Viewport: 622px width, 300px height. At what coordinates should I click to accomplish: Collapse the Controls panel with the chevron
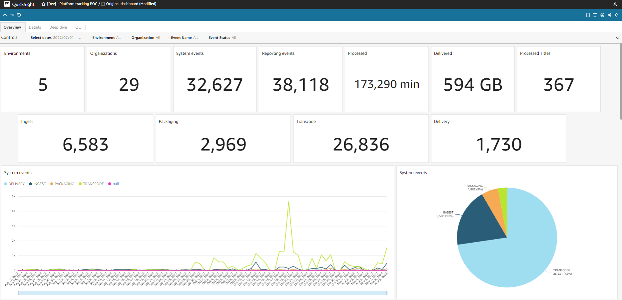(x=617, y=38)
